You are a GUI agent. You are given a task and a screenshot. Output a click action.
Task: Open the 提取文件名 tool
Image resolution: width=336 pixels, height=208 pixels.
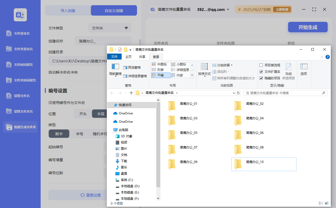(20, 96)
